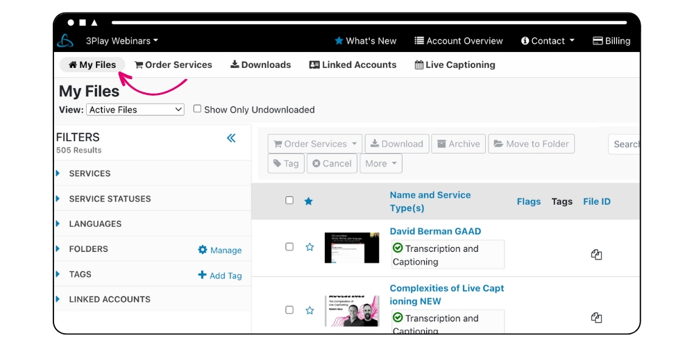This screenshot has height=347, width=694.
Task: Open the Contact dropdown menu
Action: pos(548,41)
